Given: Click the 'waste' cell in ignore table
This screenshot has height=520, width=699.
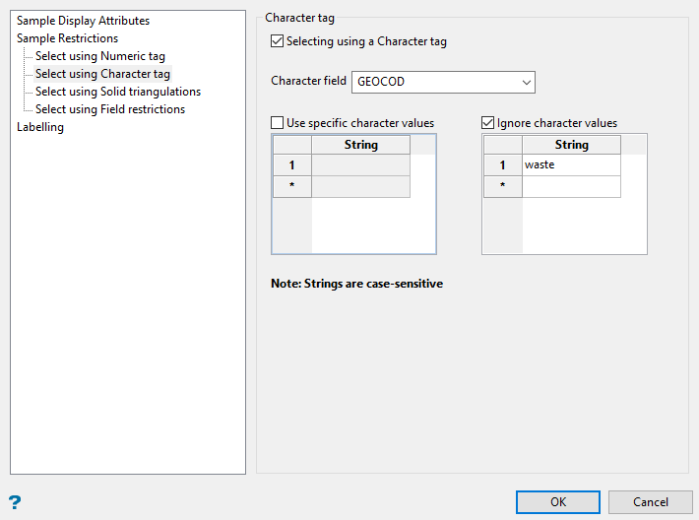Looking at the screenshot, I should pos(571,165).
